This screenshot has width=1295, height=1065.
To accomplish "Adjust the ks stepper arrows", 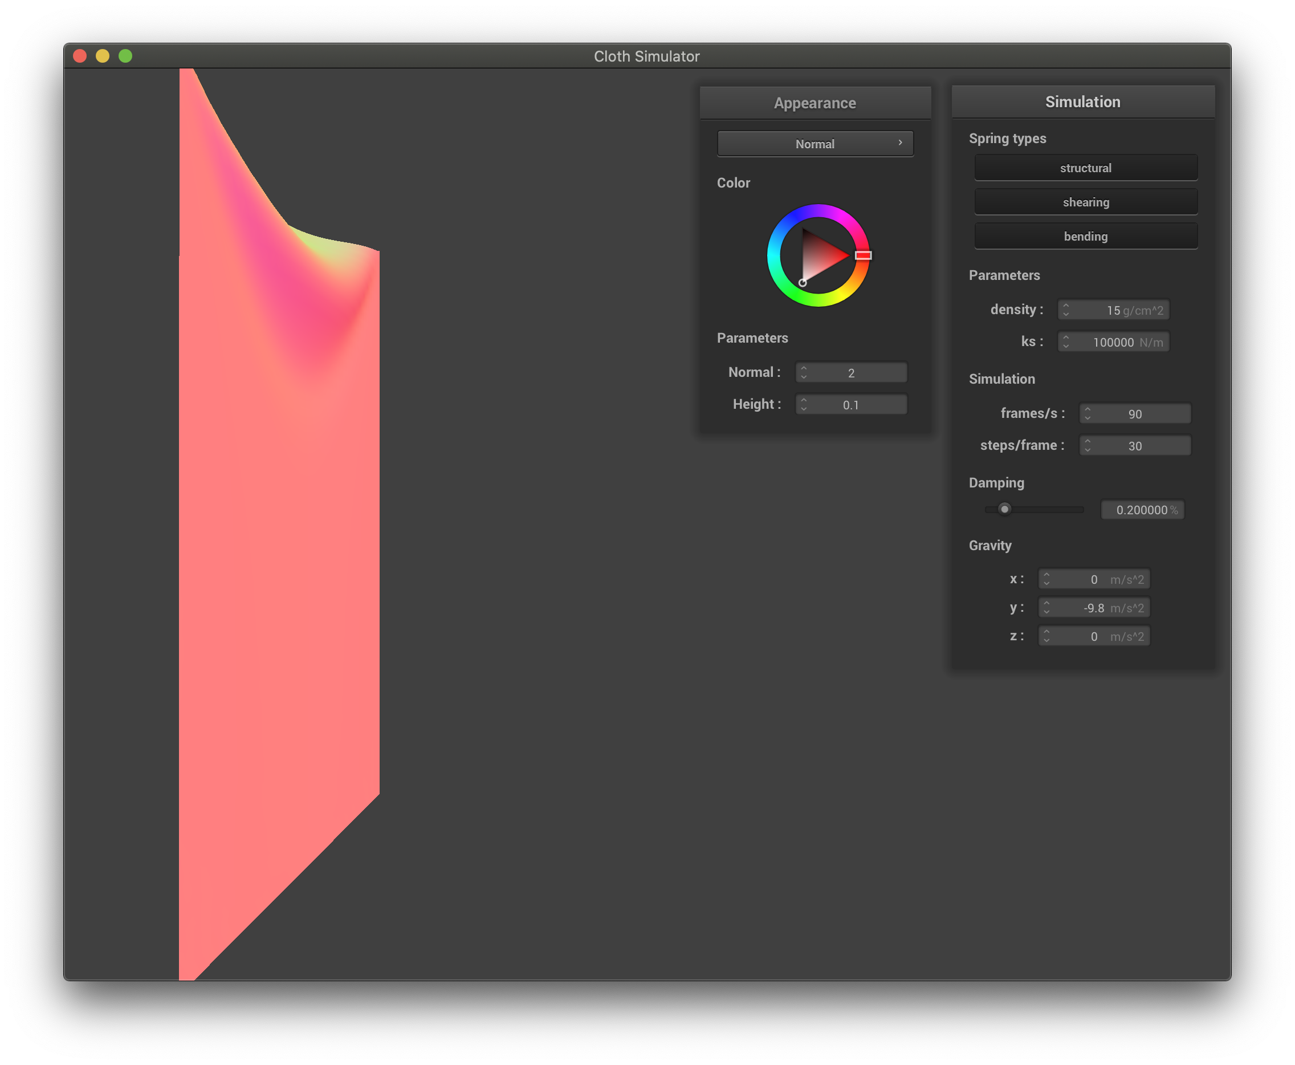I will tap(1066, 342).
